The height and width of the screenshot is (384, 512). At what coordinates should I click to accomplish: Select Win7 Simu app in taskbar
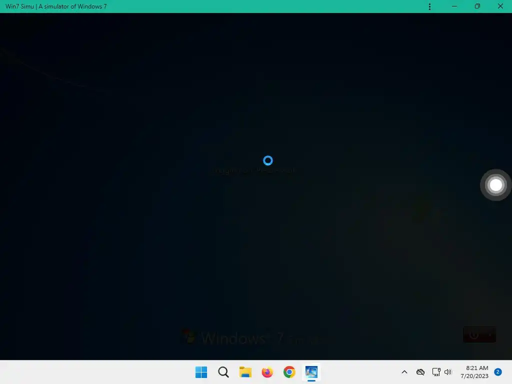tap(311, 372)
